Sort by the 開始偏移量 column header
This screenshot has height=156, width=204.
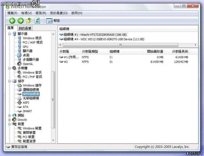click(x=154, y=51)
